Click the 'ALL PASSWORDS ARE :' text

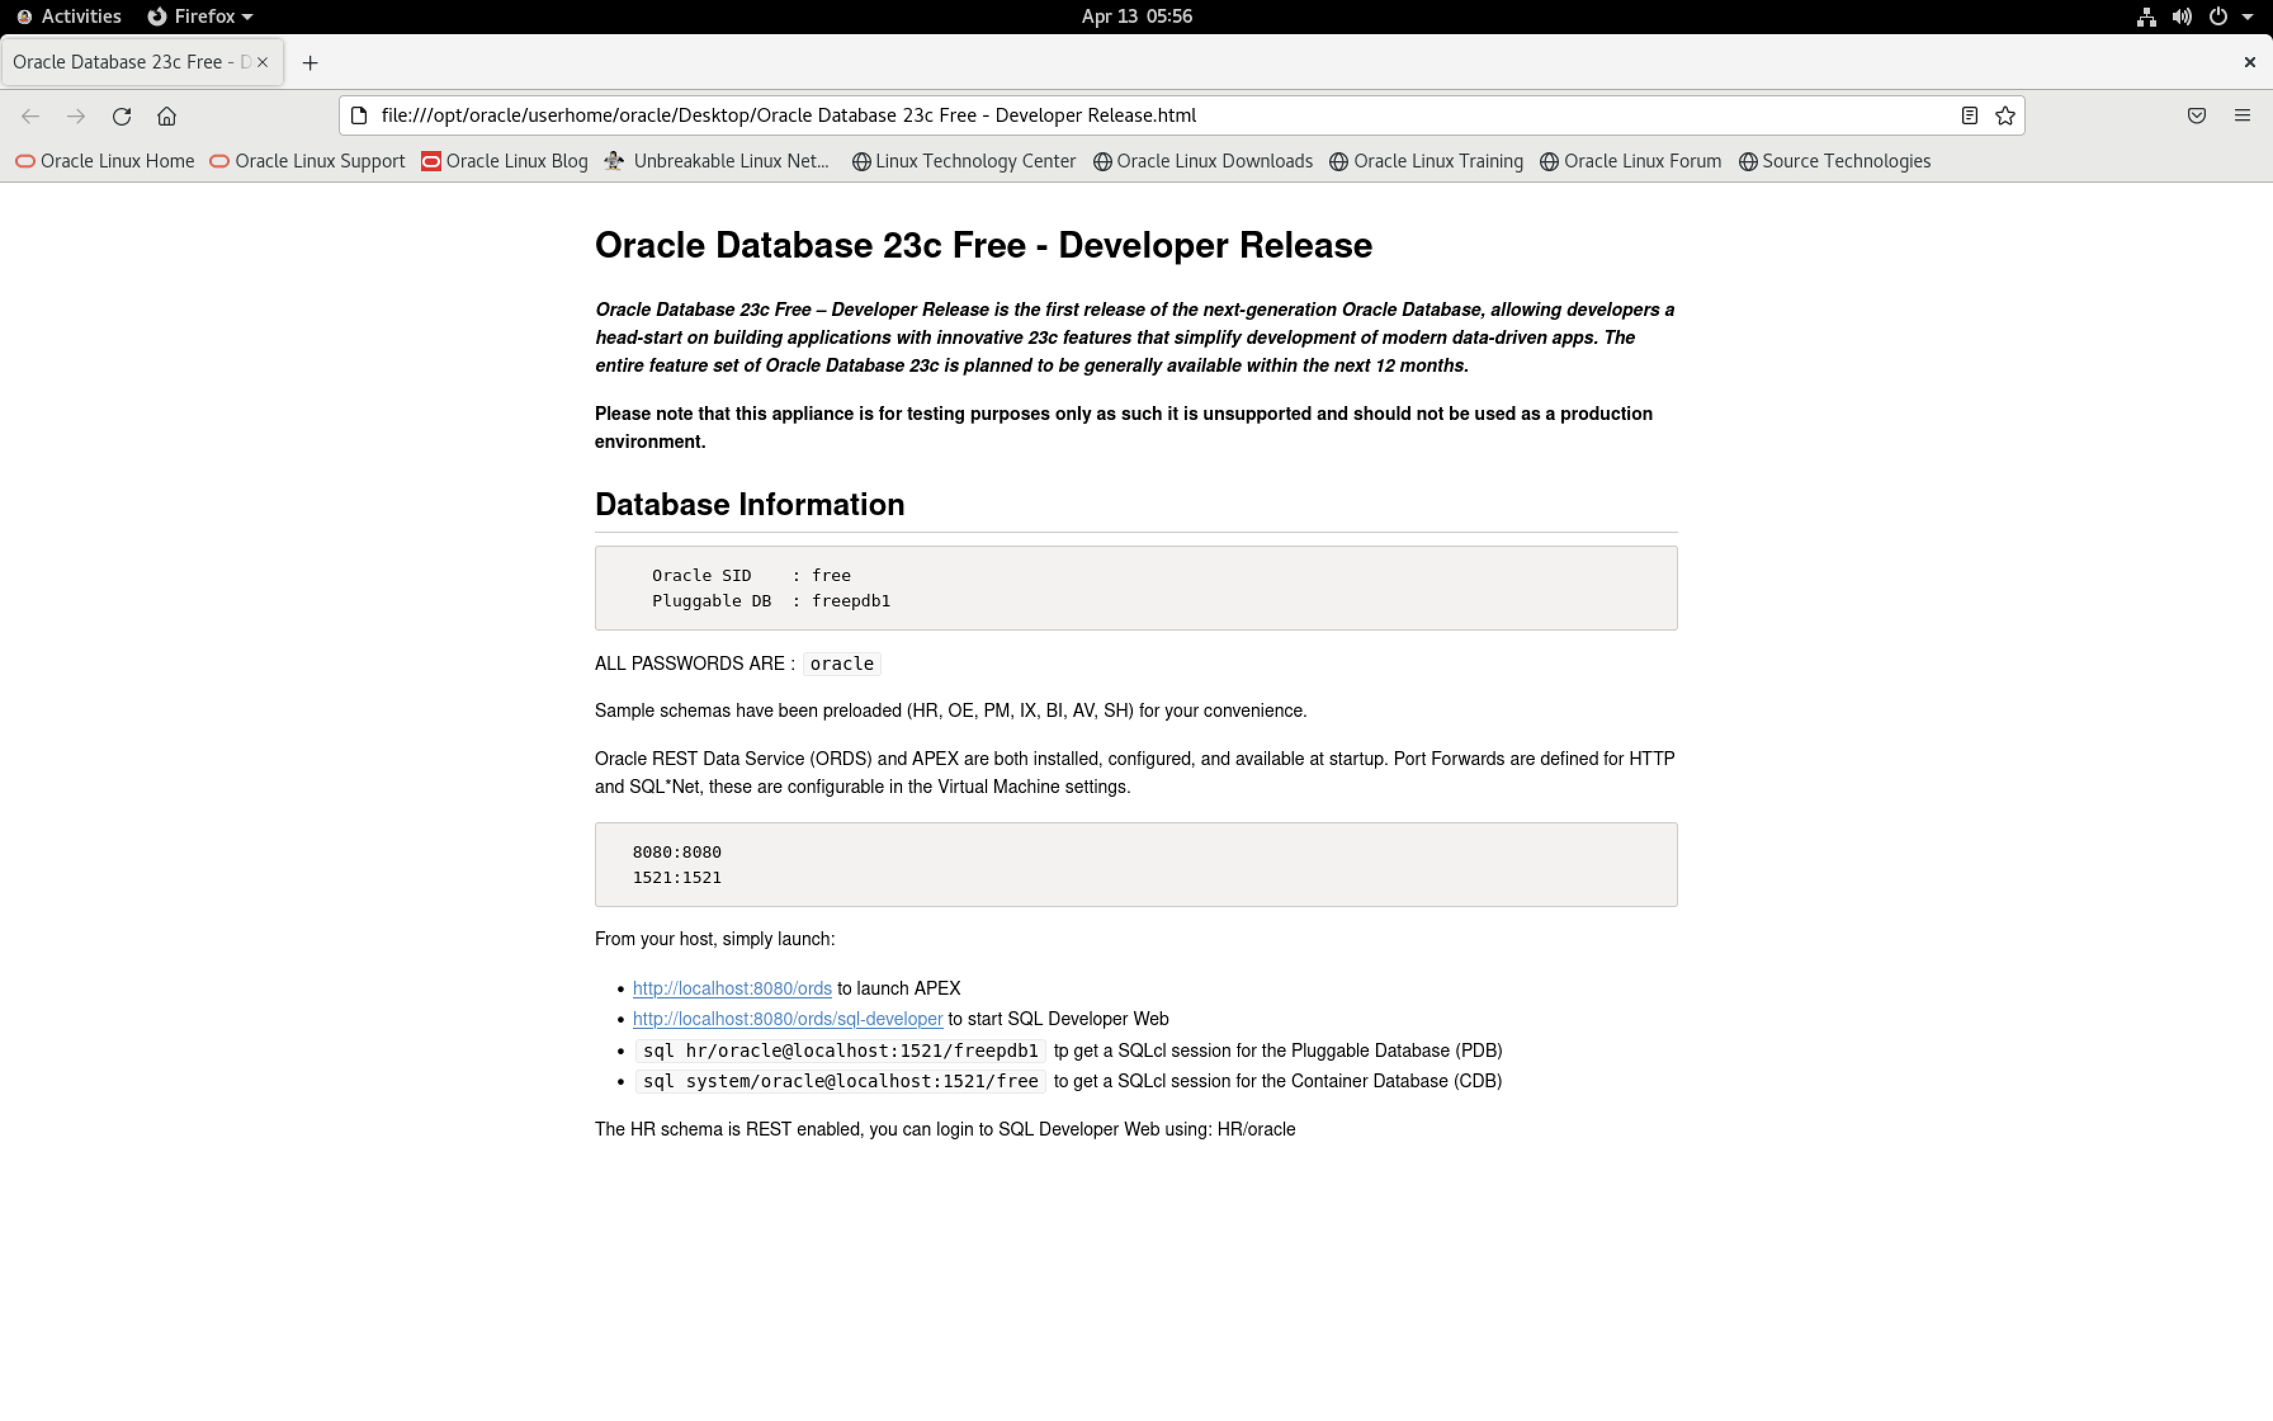[x=695, y=664]
